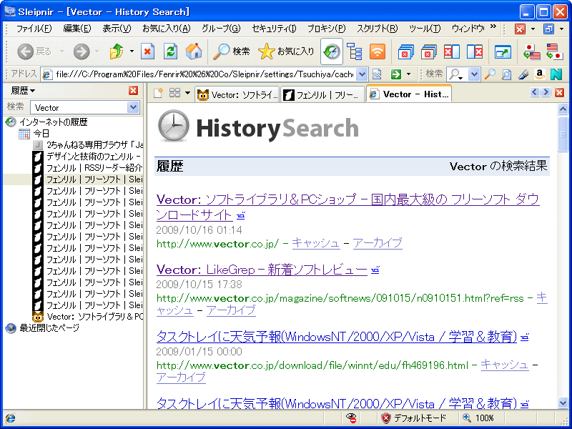
Task: Click the stacked windows close icon after RSS
Action: [x=405, y=51]
